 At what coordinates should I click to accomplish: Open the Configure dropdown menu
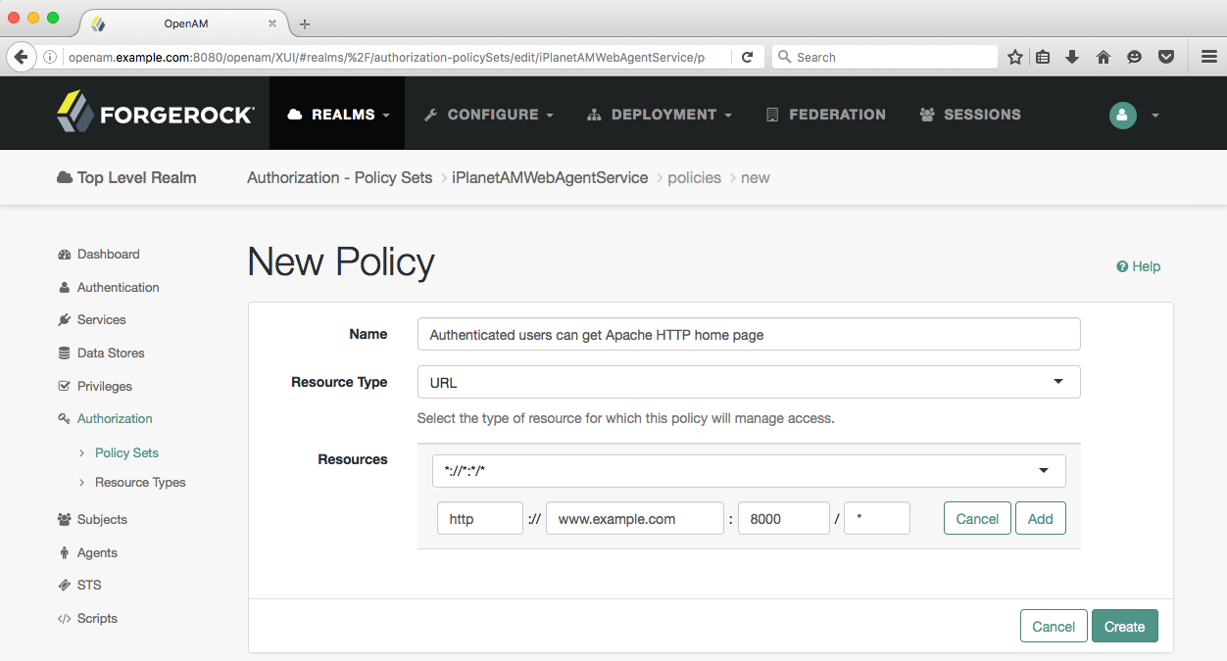pos(489,115)
